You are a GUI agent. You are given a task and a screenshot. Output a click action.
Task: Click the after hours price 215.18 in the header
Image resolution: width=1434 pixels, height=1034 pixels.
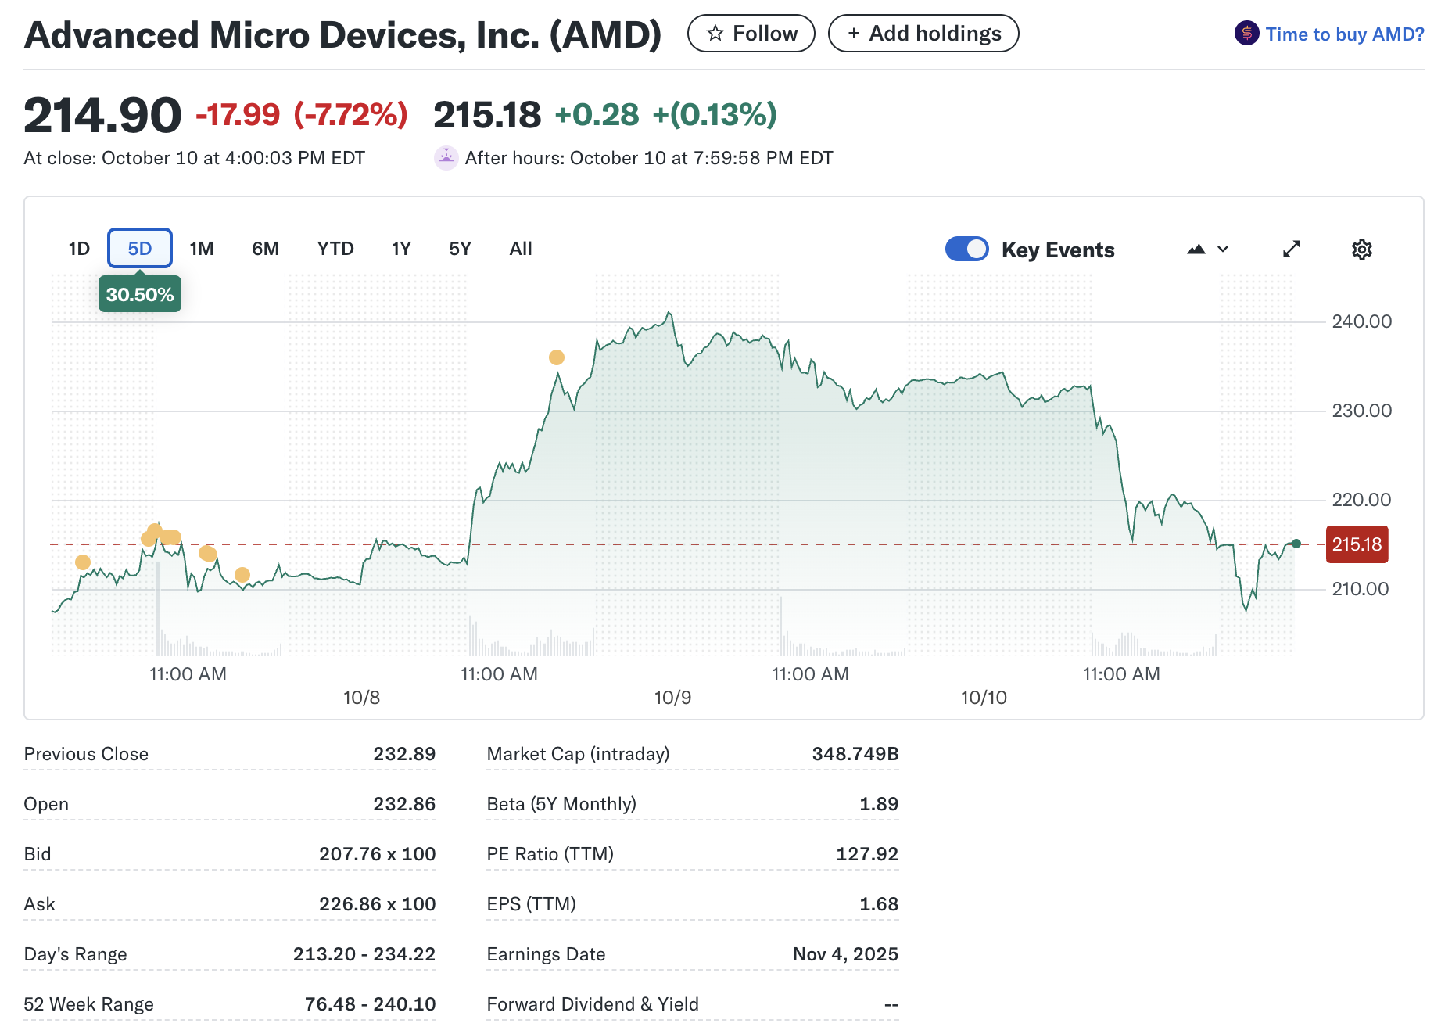pos(487,115)
